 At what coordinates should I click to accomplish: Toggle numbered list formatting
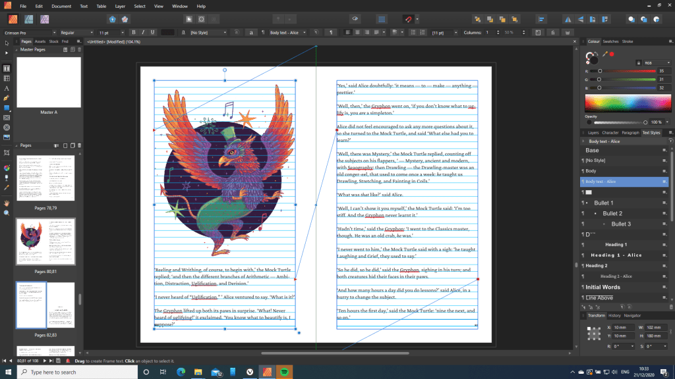tap(423, 33)
